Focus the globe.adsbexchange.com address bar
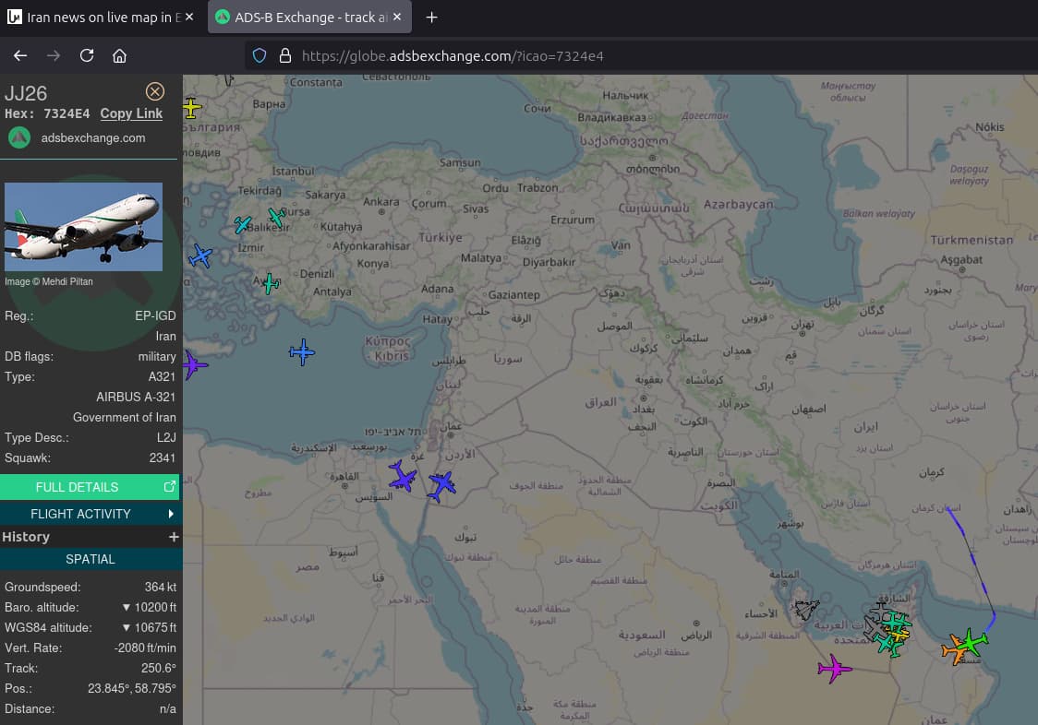1038x725 pixels. click(453, 56)
